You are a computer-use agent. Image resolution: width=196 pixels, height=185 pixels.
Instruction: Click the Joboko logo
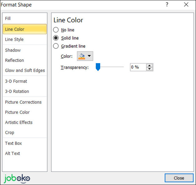point(17,178)
